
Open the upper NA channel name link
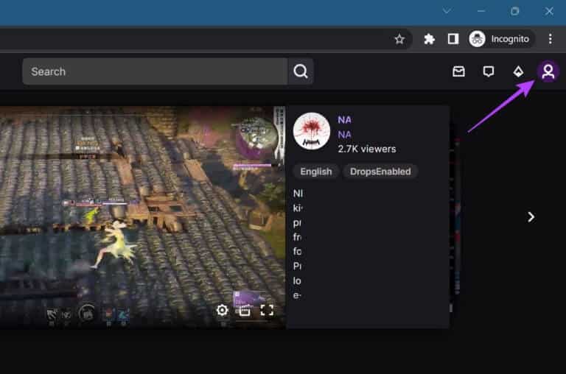[344, 120]
